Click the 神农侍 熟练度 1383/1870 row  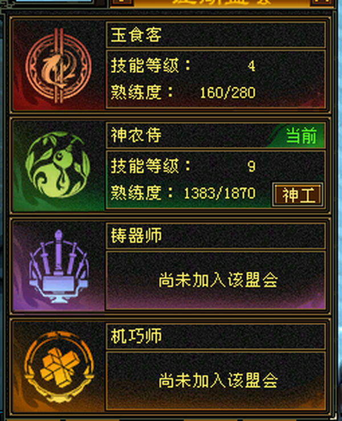[183, 193]
